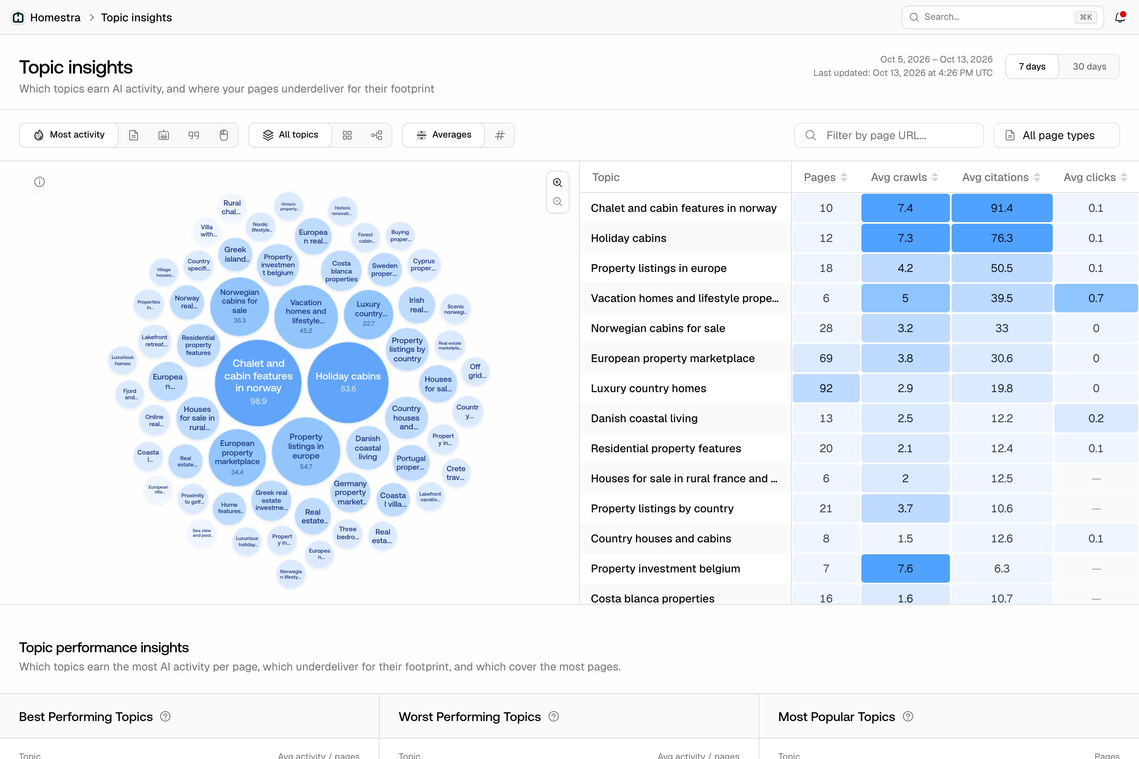Sort table by Avg citations column
Screen dimensions: 1139x759
pos(1001,177)
